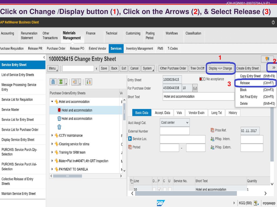This screenshot has height=207, width=277.
Task: Collapse the Hotel and accommodation tree node
Action: (52, 102)
